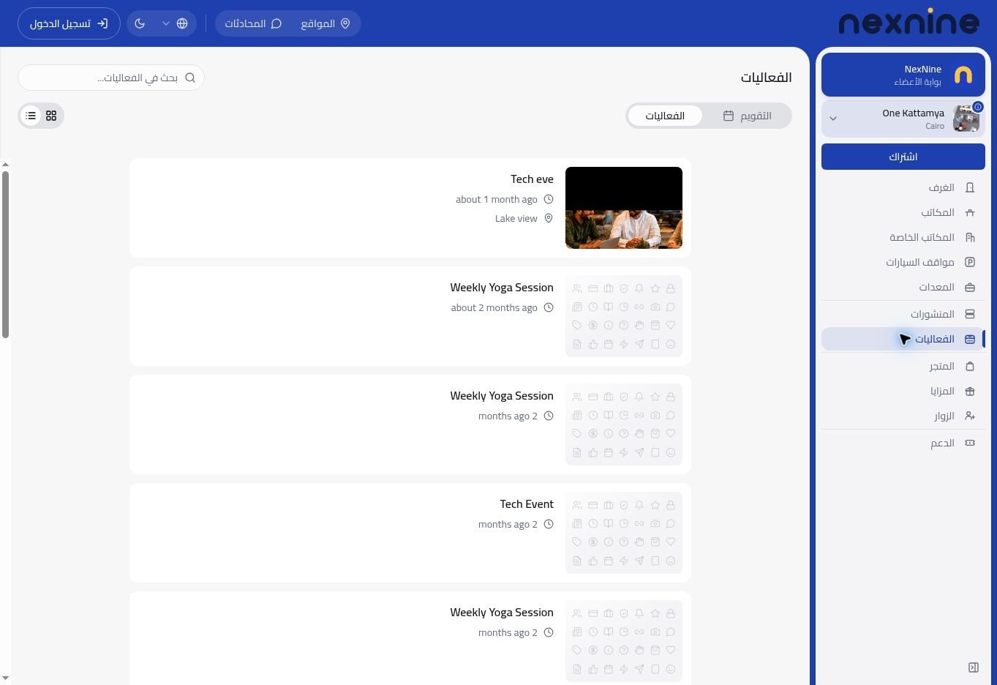Viewport: 997px width, 685px height.
Task: Click the One Kattamya location avatar
Action: coord(966,119)
